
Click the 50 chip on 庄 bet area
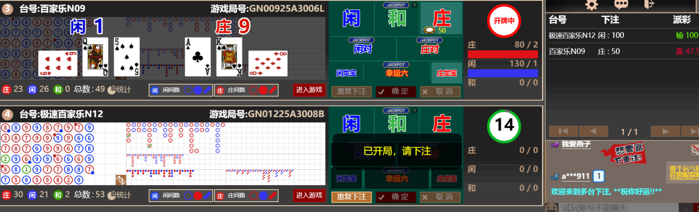pos(430,30)
